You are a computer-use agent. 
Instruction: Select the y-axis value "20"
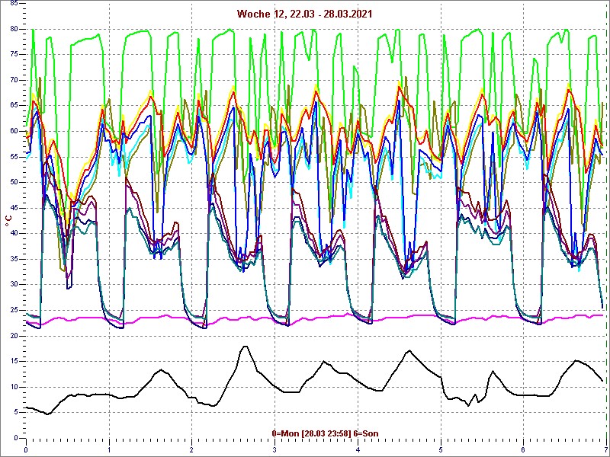[14, 336]
